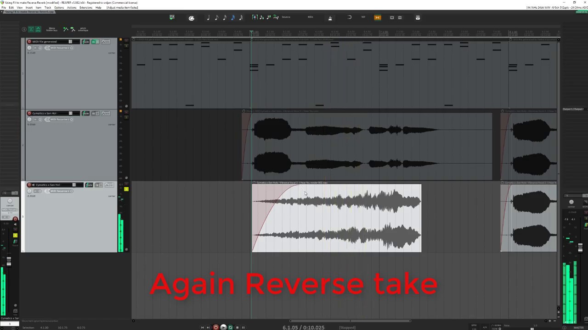This screenshot has width=588, height=330.
Task: Open Route button on MIDI file generated track
Action: pos(86,42)
